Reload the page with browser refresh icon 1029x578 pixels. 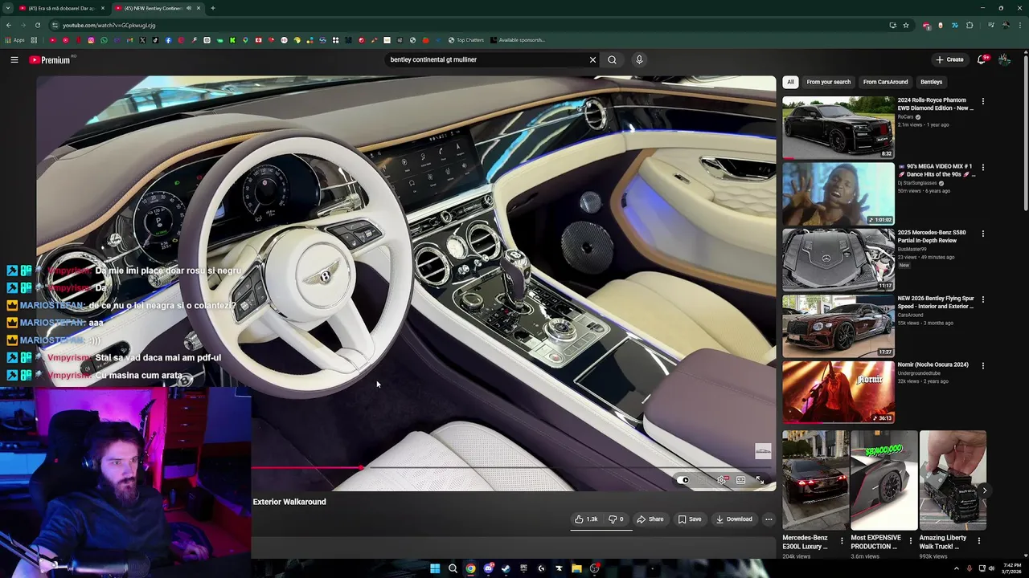click(37, 25)
